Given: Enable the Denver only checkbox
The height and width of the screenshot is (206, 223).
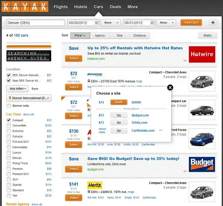Looking at the screenshot, I should pos(9,106).
